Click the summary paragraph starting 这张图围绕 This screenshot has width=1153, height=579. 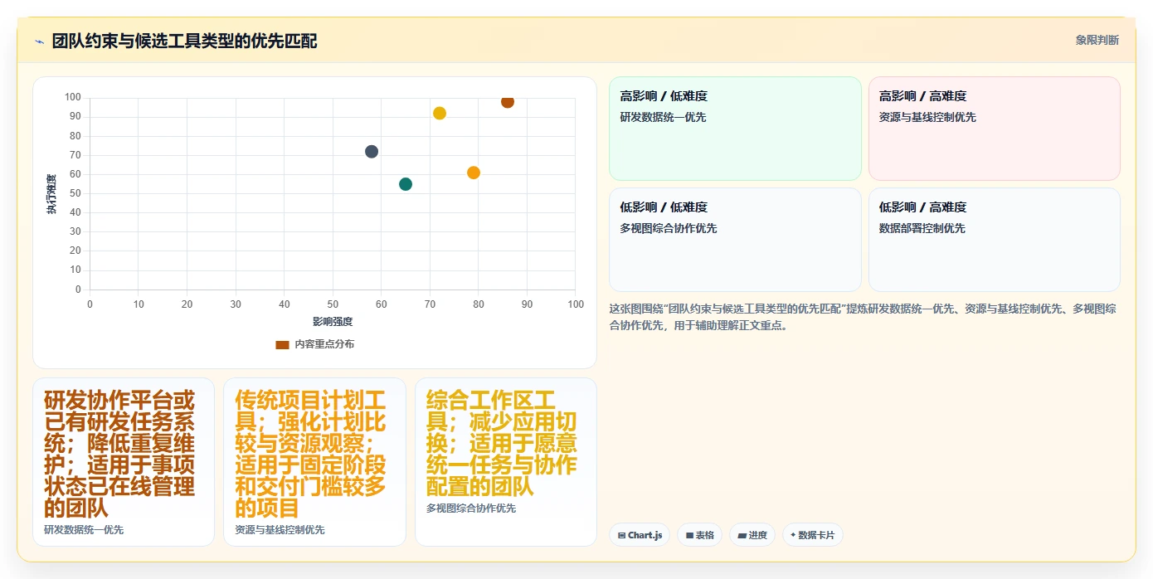tap(863, 317)
